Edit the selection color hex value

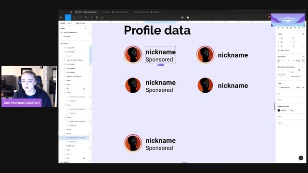click(x=283, y=111)
